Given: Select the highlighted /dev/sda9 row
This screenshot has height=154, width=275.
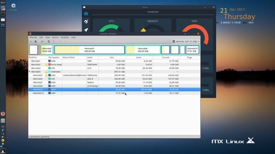Looking at the screenshot, I should [x=114, y=89].
